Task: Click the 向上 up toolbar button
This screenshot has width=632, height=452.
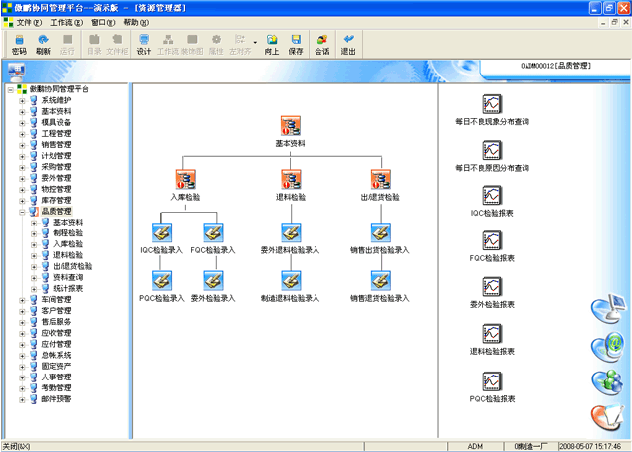Action: [x=271, y=44]
